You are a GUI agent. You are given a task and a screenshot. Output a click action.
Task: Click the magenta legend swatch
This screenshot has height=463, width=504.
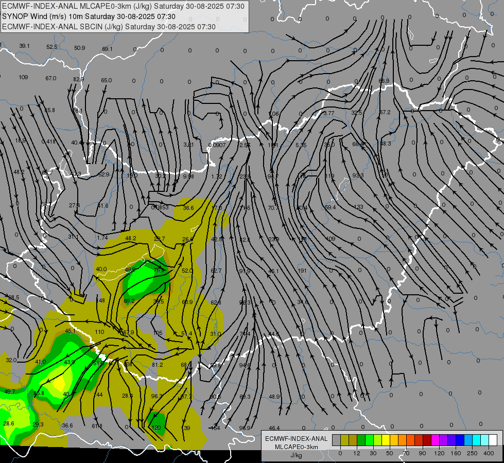click(x=435, y=440)
